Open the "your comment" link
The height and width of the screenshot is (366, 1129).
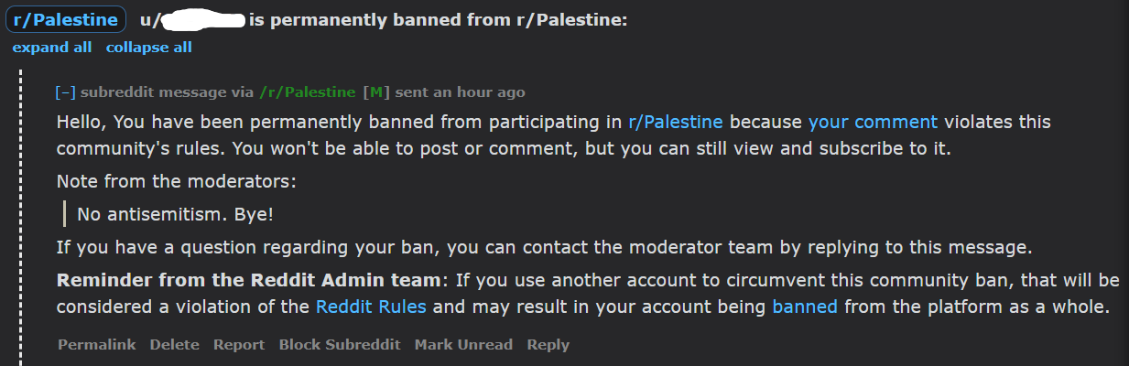pyautogui.click(x=873, y=122)
